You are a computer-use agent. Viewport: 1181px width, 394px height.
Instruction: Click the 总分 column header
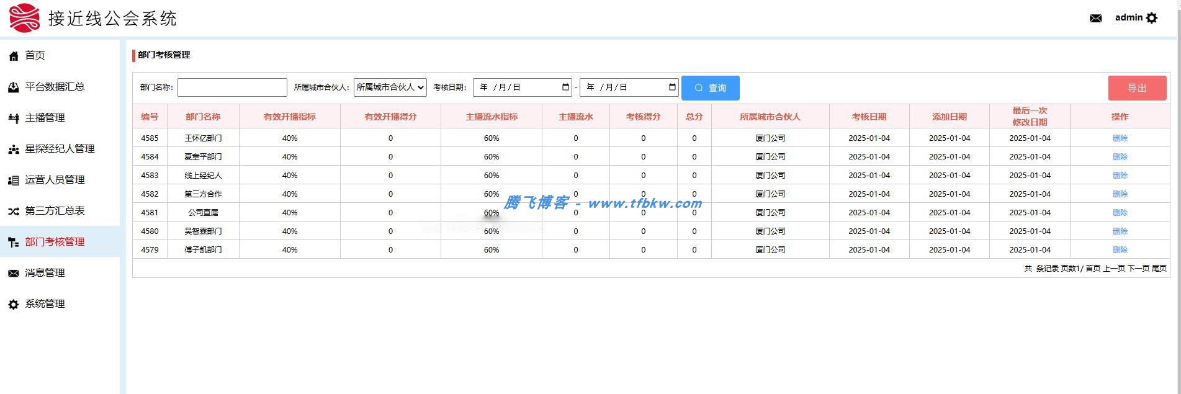pos(694,117)
